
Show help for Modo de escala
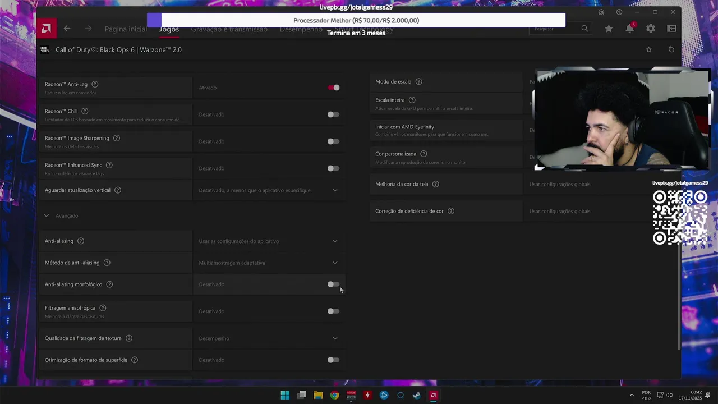(418, 81)
